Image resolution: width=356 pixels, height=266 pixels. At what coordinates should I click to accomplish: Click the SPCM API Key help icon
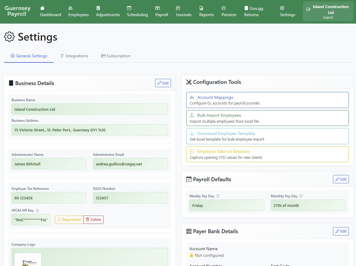tap(37, 210)
